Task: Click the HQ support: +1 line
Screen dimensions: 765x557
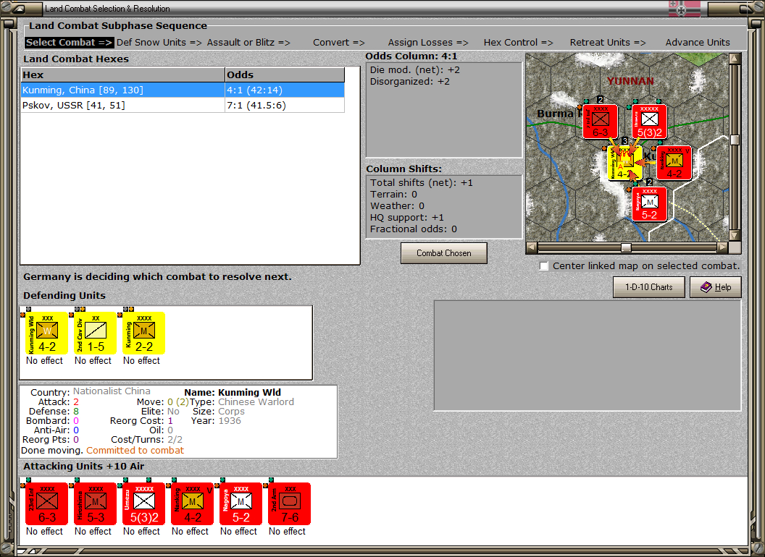Action: (407, 217)
